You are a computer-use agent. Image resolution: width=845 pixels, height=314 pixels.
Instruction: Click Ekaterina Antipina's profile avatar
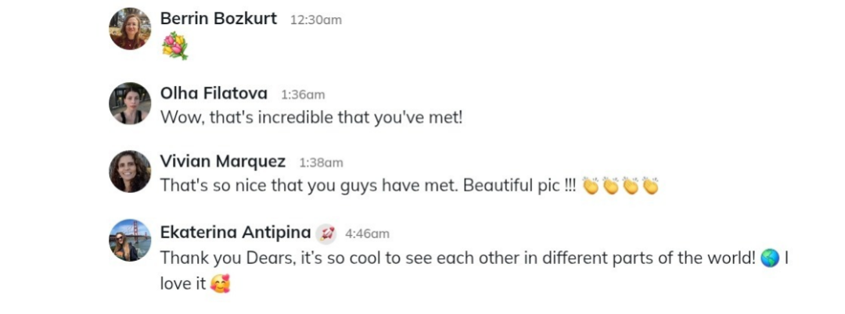coord(130,240)
